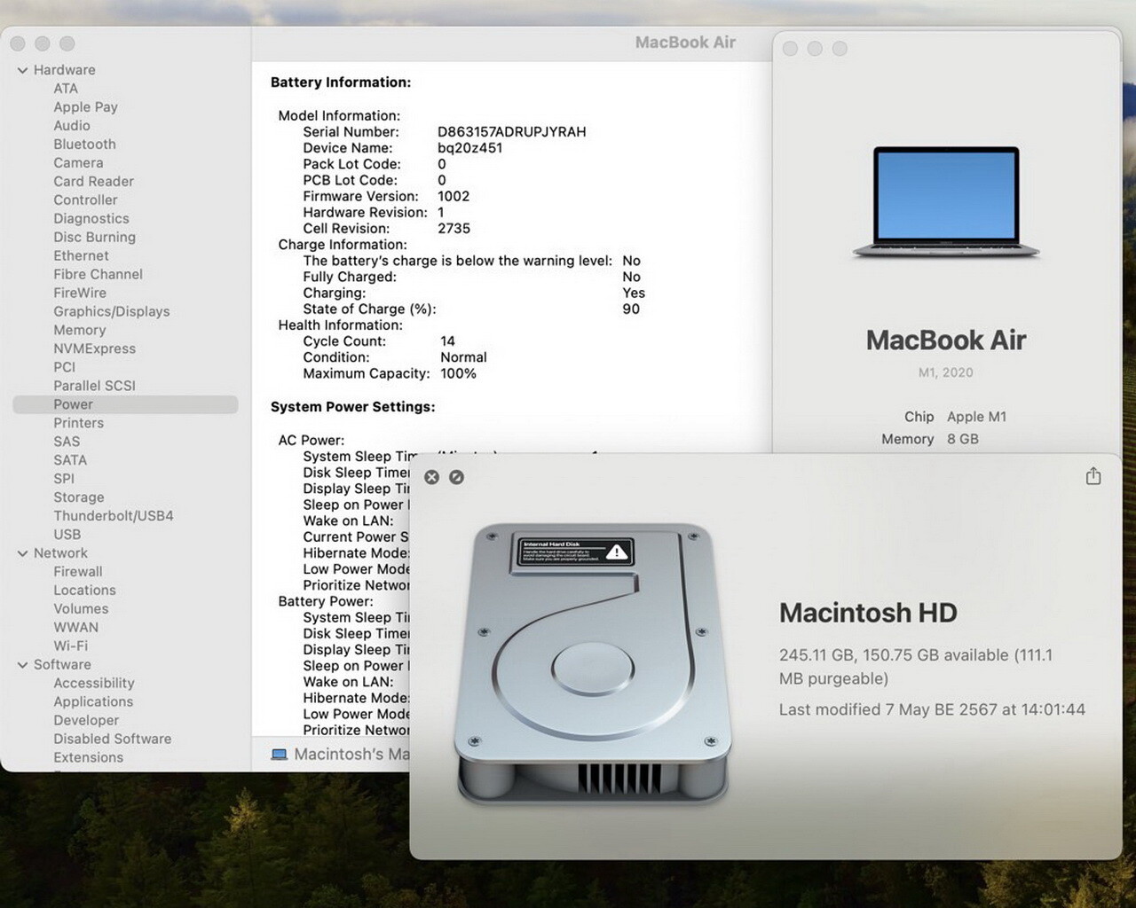Open Firewall under Network

[x=78, y=573]
